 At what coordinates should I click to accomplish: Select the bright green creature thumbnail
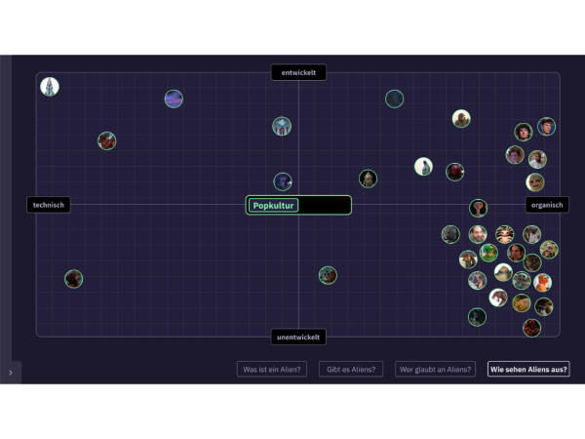[488, 253]
